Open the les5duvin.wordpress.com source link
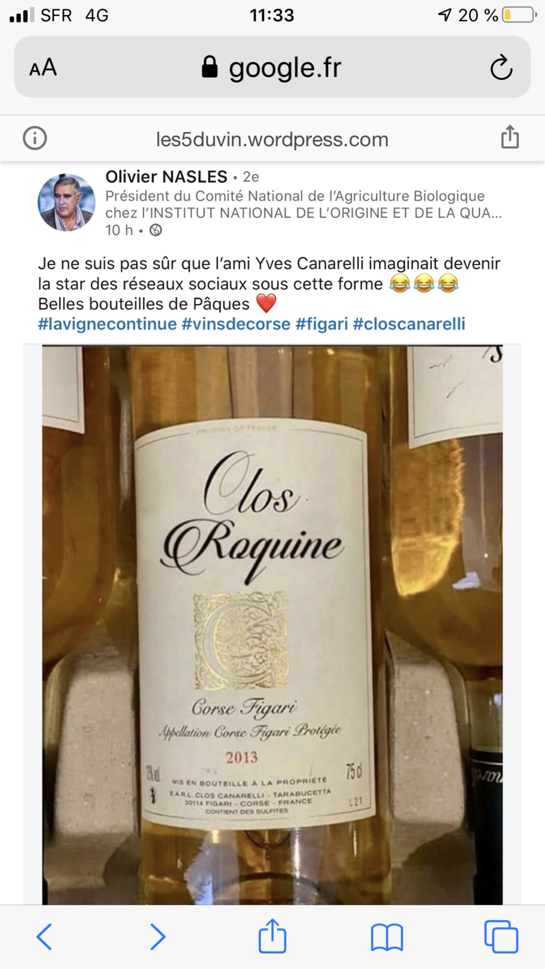The image size is (545, 969). click(272, 139)
